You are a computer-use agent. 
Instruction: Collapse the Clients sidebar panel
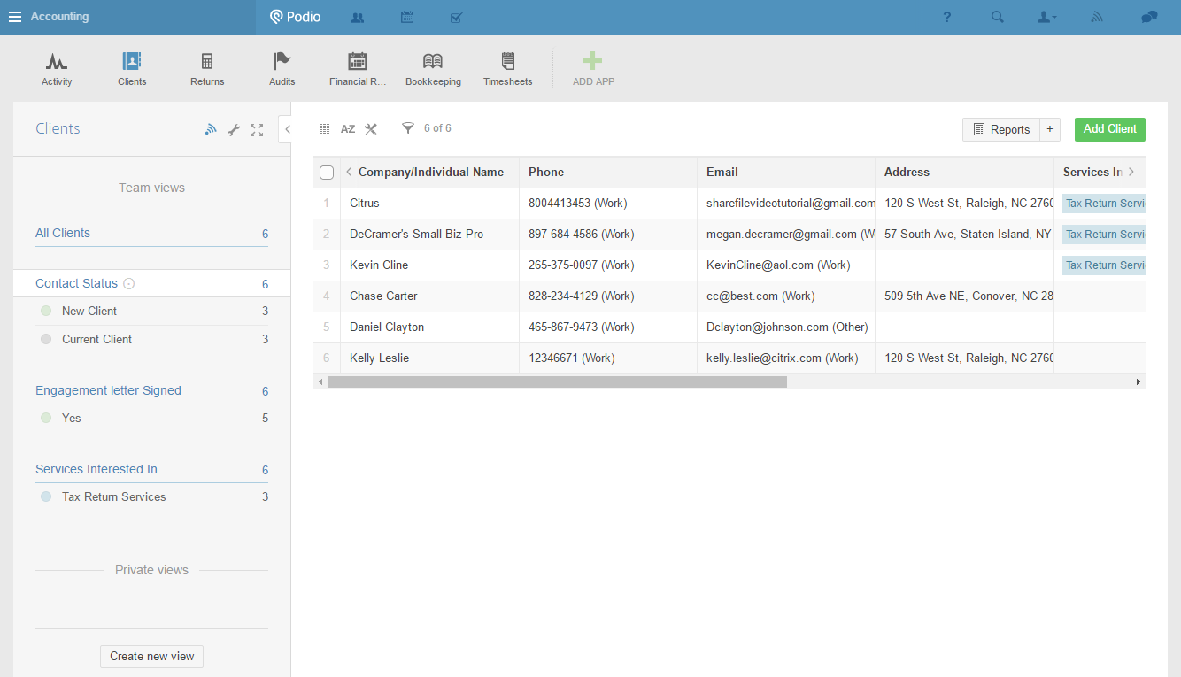point(287,129)
